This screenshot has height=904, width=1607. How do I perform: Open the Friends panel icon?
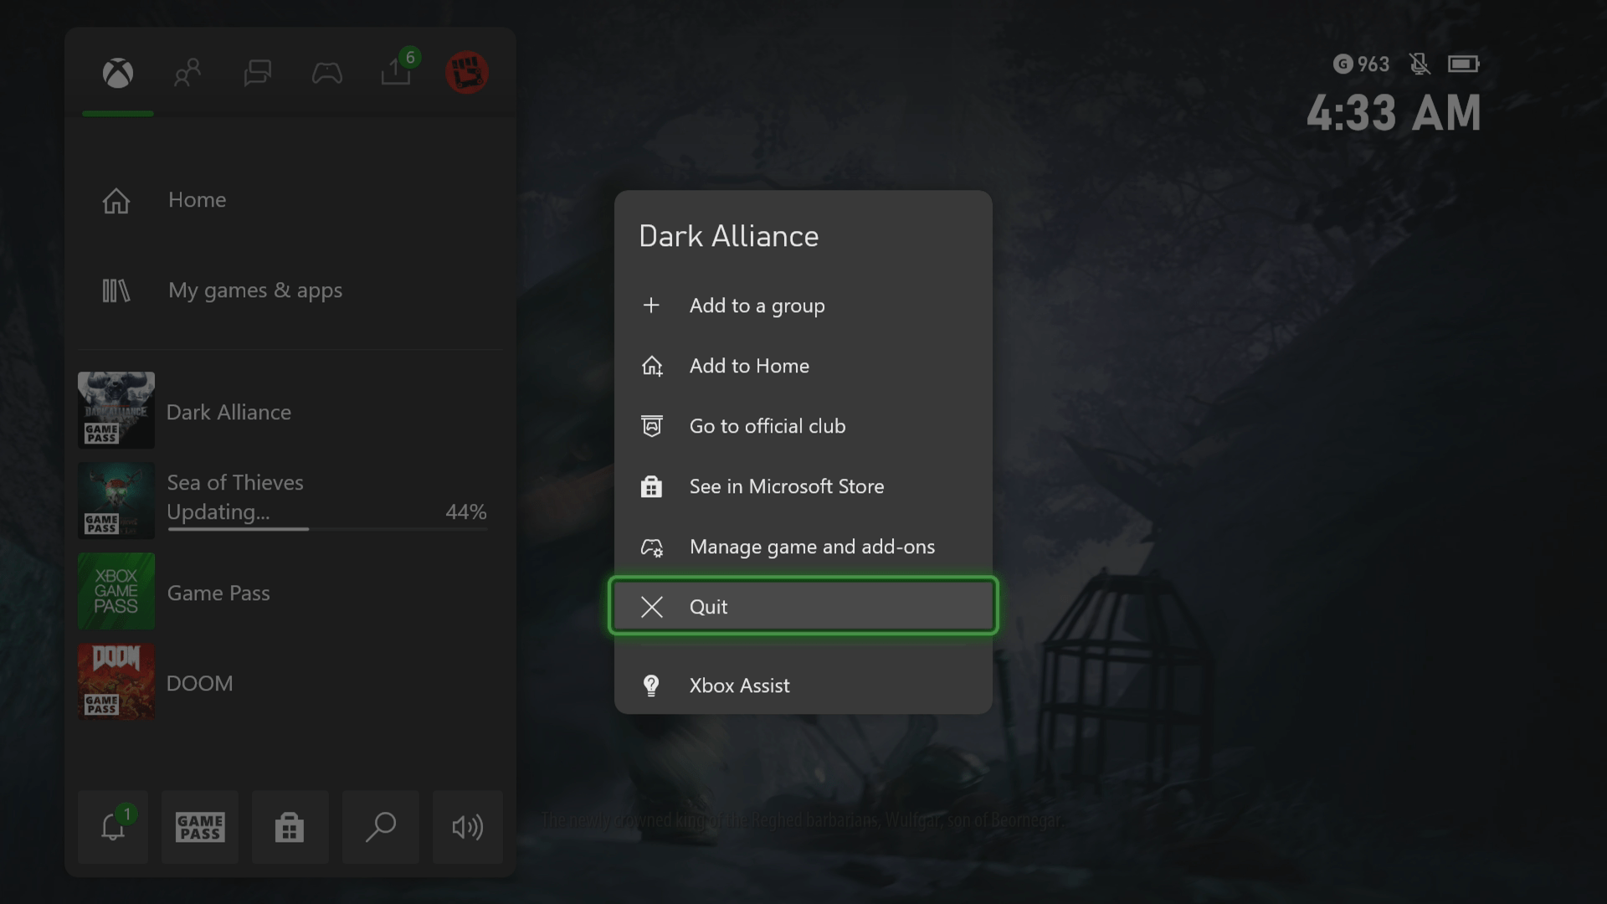click(x=187, y=74)
